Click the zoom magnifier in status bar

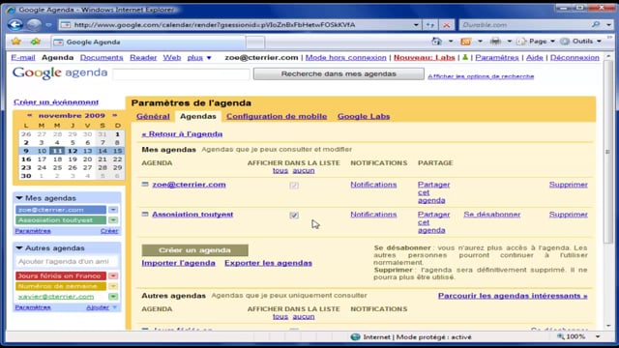pos(561,336)
